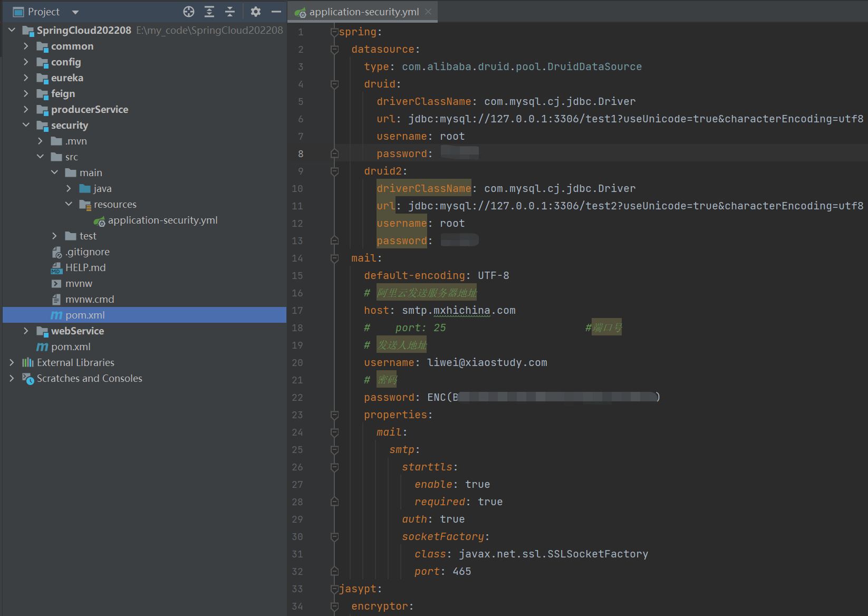Expand the test folder
The width and height of the screenshot is (868, 616).
[x=54, y=236]
